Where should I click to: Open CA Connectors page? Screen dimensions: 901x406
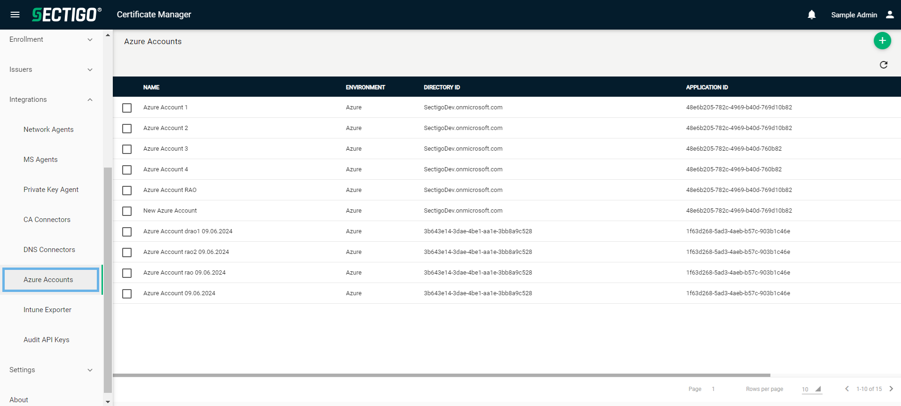click(47, 220)
